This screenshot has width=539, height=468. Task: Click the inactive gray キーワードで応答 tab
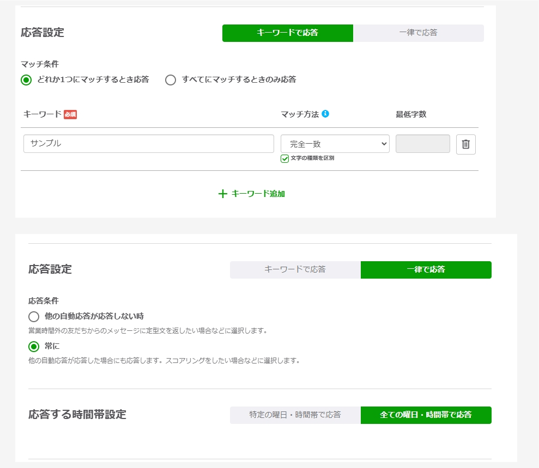295,269
